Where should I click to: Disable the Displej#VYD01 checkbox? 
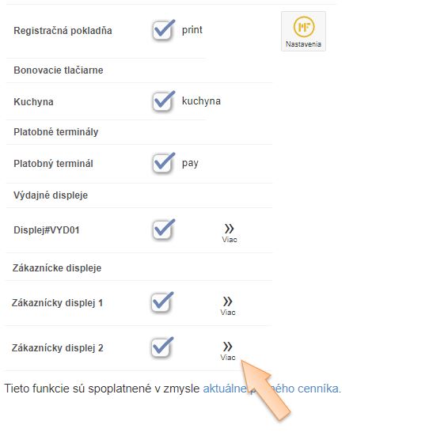(163, 229)
